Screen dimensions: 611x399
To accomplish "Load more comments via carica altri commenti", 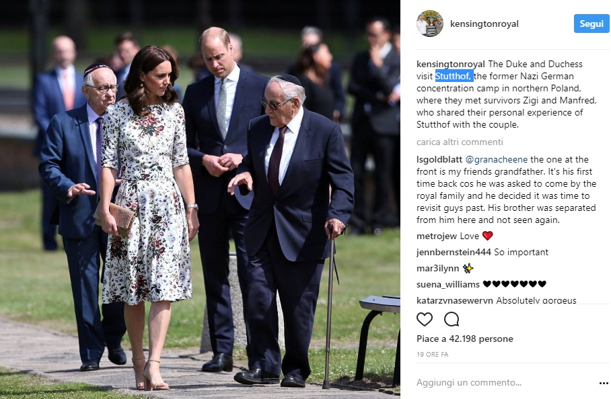I will [460, 142].
